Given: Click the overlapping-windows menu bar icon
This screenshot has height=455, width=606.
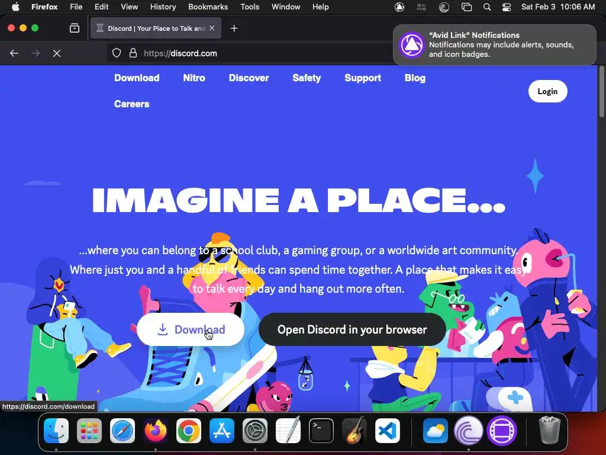Looking at the screenshot, I should 466,7.
